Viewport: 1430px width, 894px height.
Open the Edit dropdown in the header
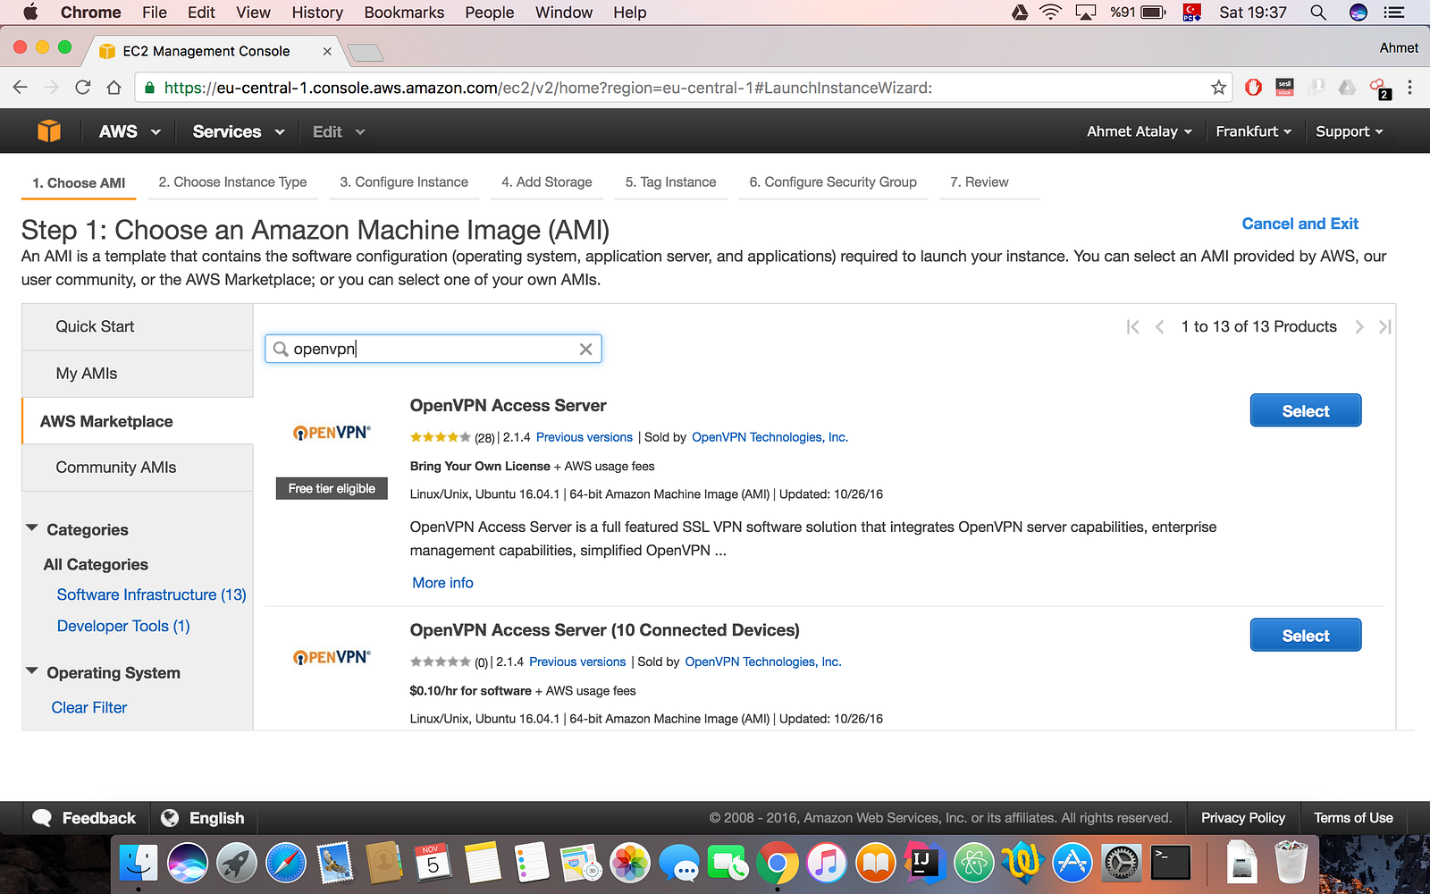click(x=339, y=131)
